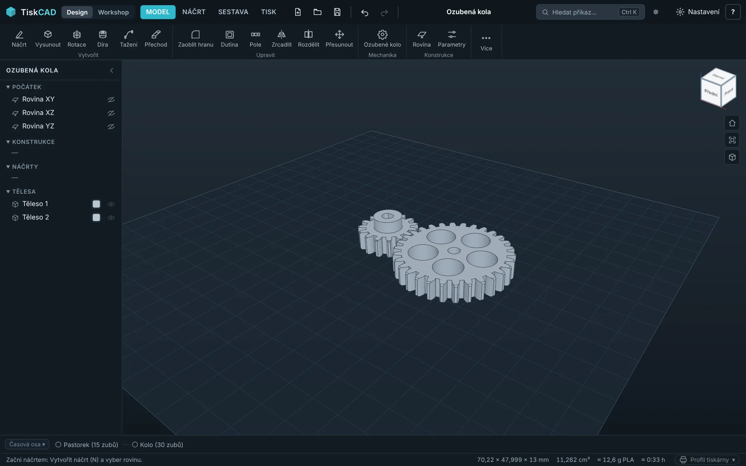Hide Těleso 1 with its eye icon
Viewport: 746px width, 466px height.
pyautogui.click(x=111, y=204)
